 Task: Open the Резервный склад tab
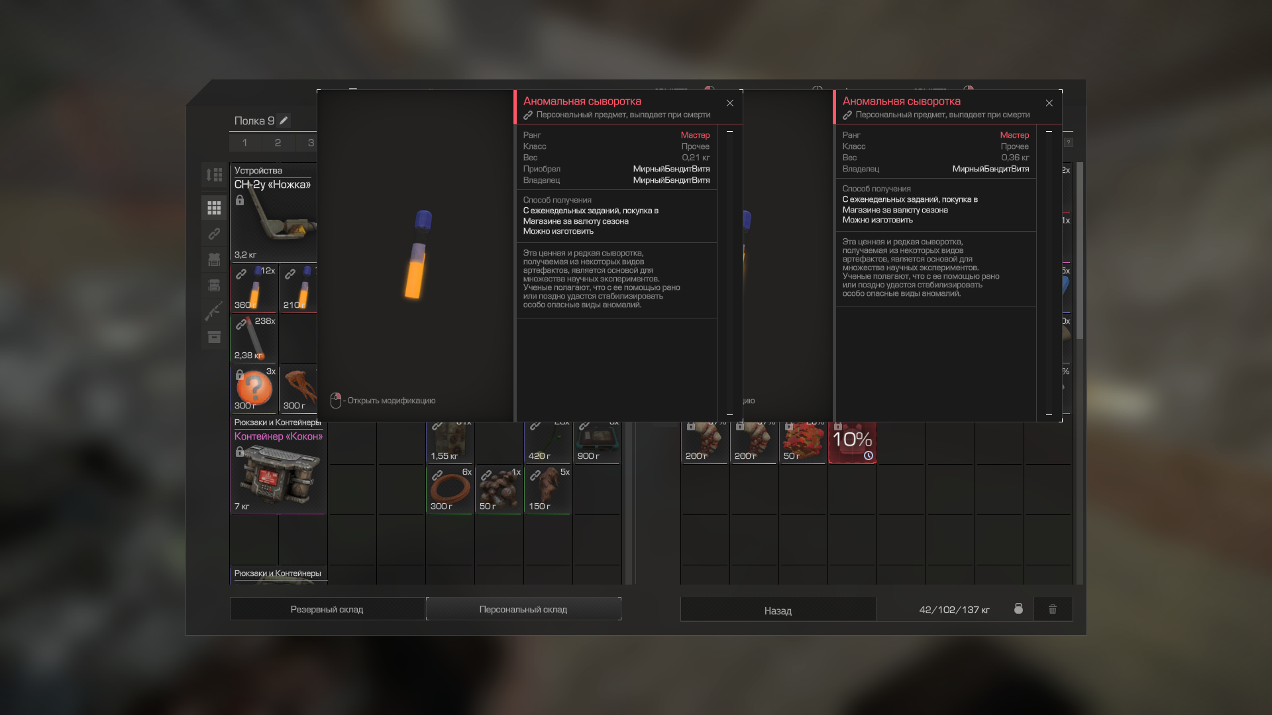pos(327,609)
